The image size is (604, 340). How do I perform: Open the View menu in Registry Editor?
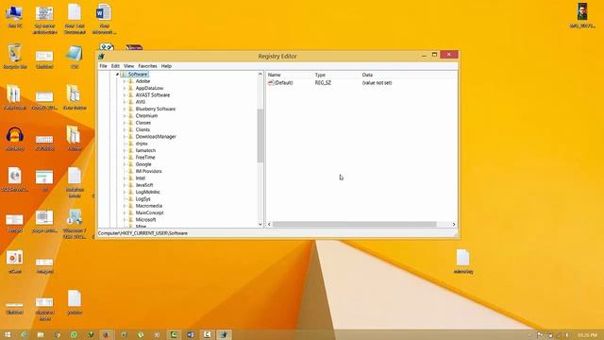[128, 66]
